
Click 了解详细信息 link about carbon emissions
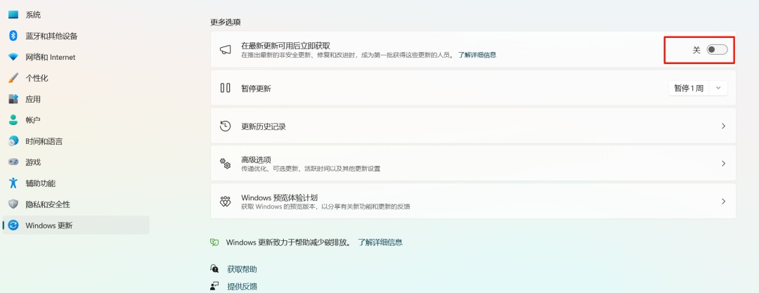[x=380, y=242]
